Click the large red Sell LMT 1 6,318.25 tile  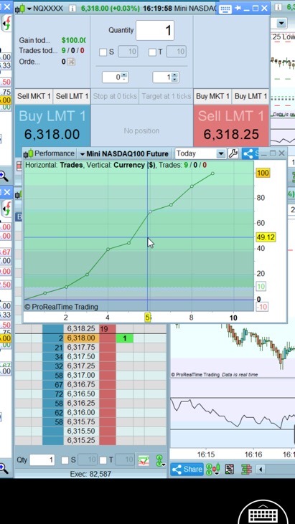click(231, 125)
